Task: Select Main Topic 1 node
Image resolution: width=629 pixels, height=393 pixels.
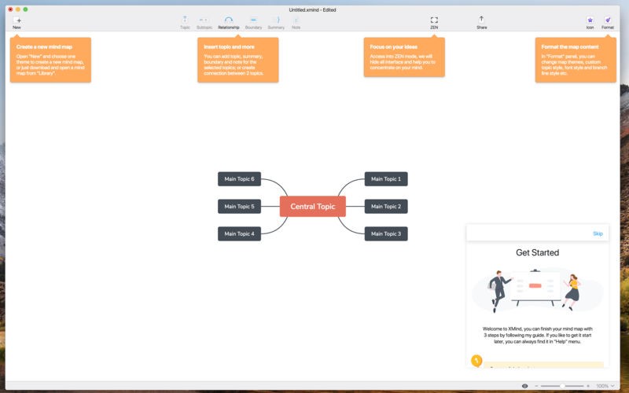Action: 386,179
